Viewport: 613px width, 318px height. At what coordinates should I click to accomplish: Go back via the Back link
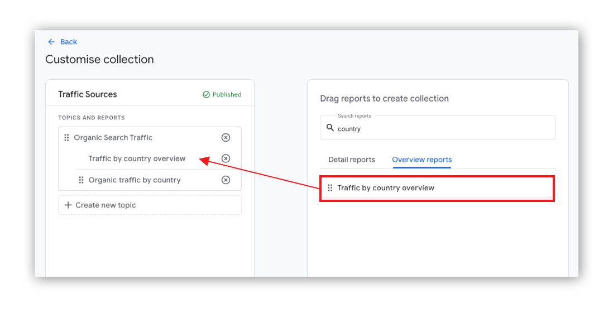(69, 42)
